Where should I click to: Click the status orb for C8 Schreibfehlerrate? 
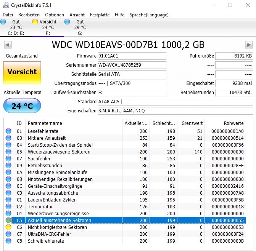(x=8, y=241)
